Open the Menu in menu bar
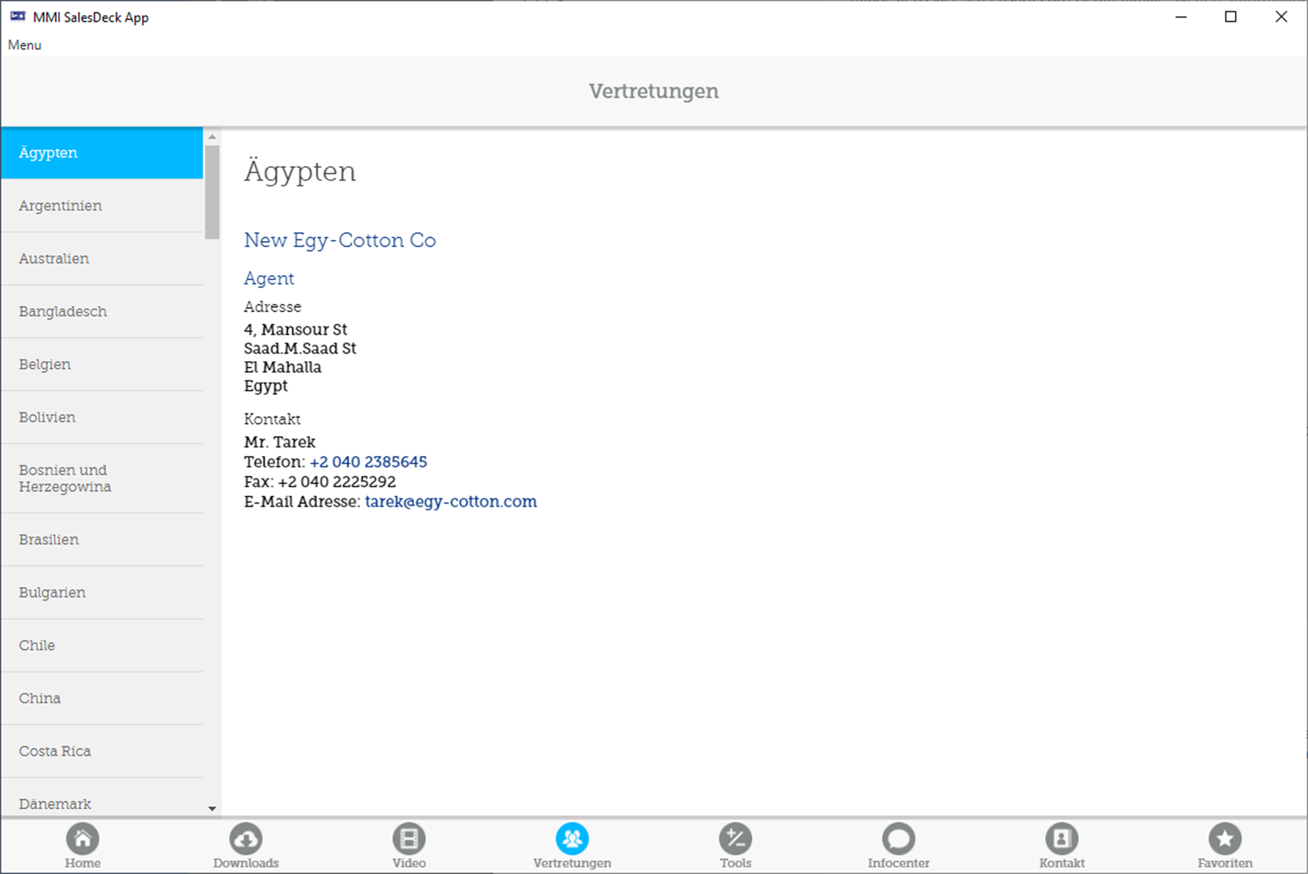The image size is (1308, 874). (x=24, y=45)
